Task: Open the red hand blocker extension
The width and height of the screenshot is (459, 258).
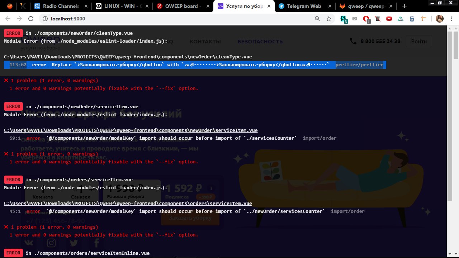Action: coord(366,19)
